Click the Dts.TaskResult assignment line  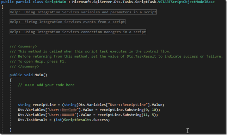pyautogui.click(x=64, y=120)
